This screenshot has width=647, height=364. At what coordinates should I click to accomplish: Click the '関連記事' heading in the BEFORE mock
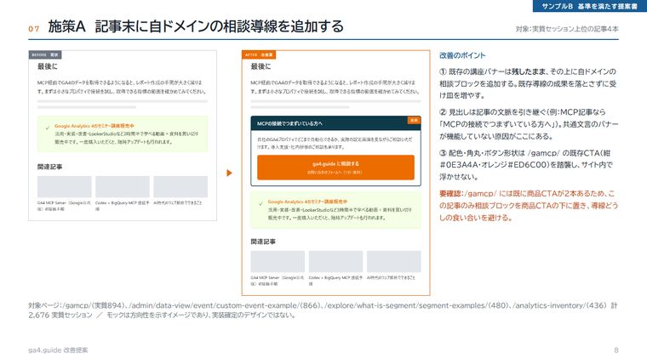pos(50,167)
